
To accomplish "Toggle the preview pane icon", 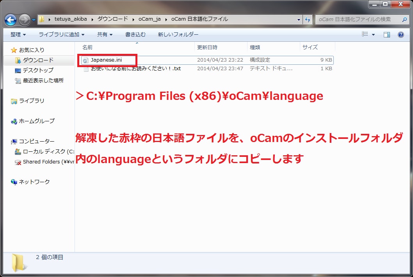I will pyautogui.click(x=387, y=34).
